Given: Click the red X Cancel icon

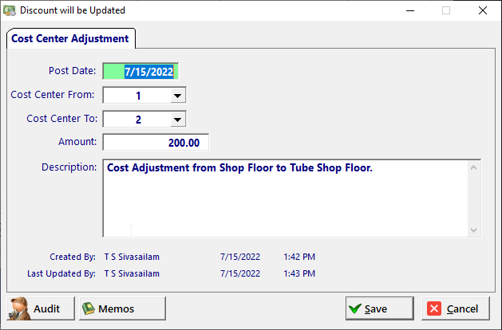Looking at the screenshot, I should 434,308.
